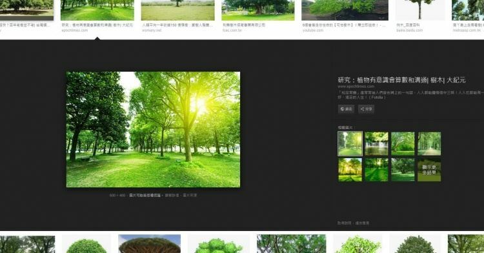This screenshot has width=484, height=253.
Task: Select the highlighted first related forest thumbnail
Action: 350,143
